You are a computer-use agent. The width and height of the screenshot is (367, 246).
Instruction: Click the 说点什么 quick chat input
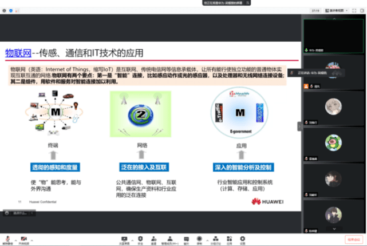click(x=19, y=213)
